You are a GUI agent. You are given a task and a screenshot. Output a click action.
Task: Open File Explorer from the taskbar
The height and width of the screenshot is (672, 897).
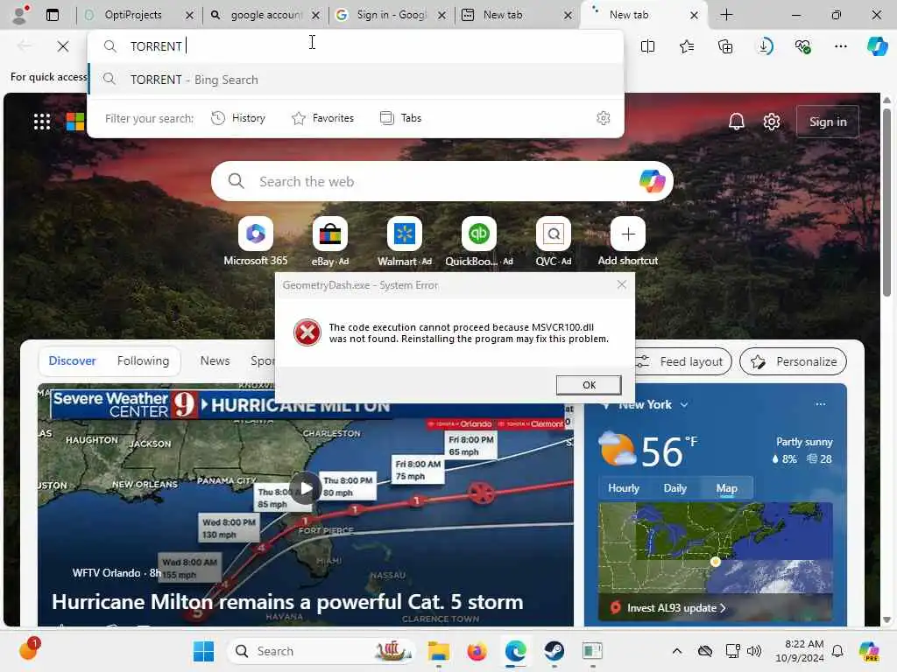point(438,651)
